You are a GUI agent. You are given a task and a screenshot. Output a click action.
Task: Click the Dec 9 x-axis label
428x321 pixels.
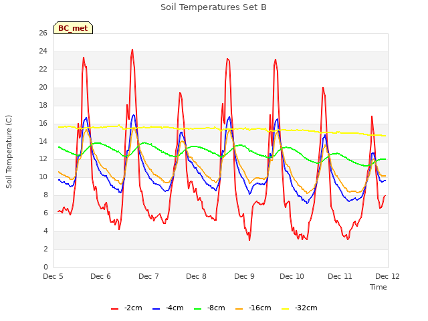pyautogui.click(x=244, y=276)
